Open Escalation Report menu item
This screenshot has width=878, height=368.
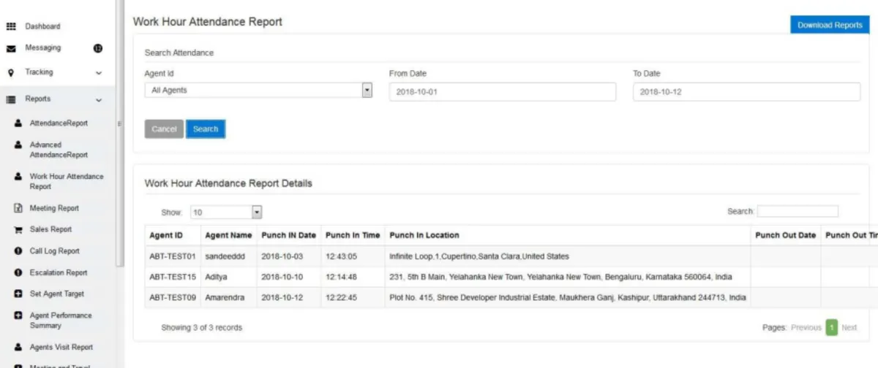[58, 272]
